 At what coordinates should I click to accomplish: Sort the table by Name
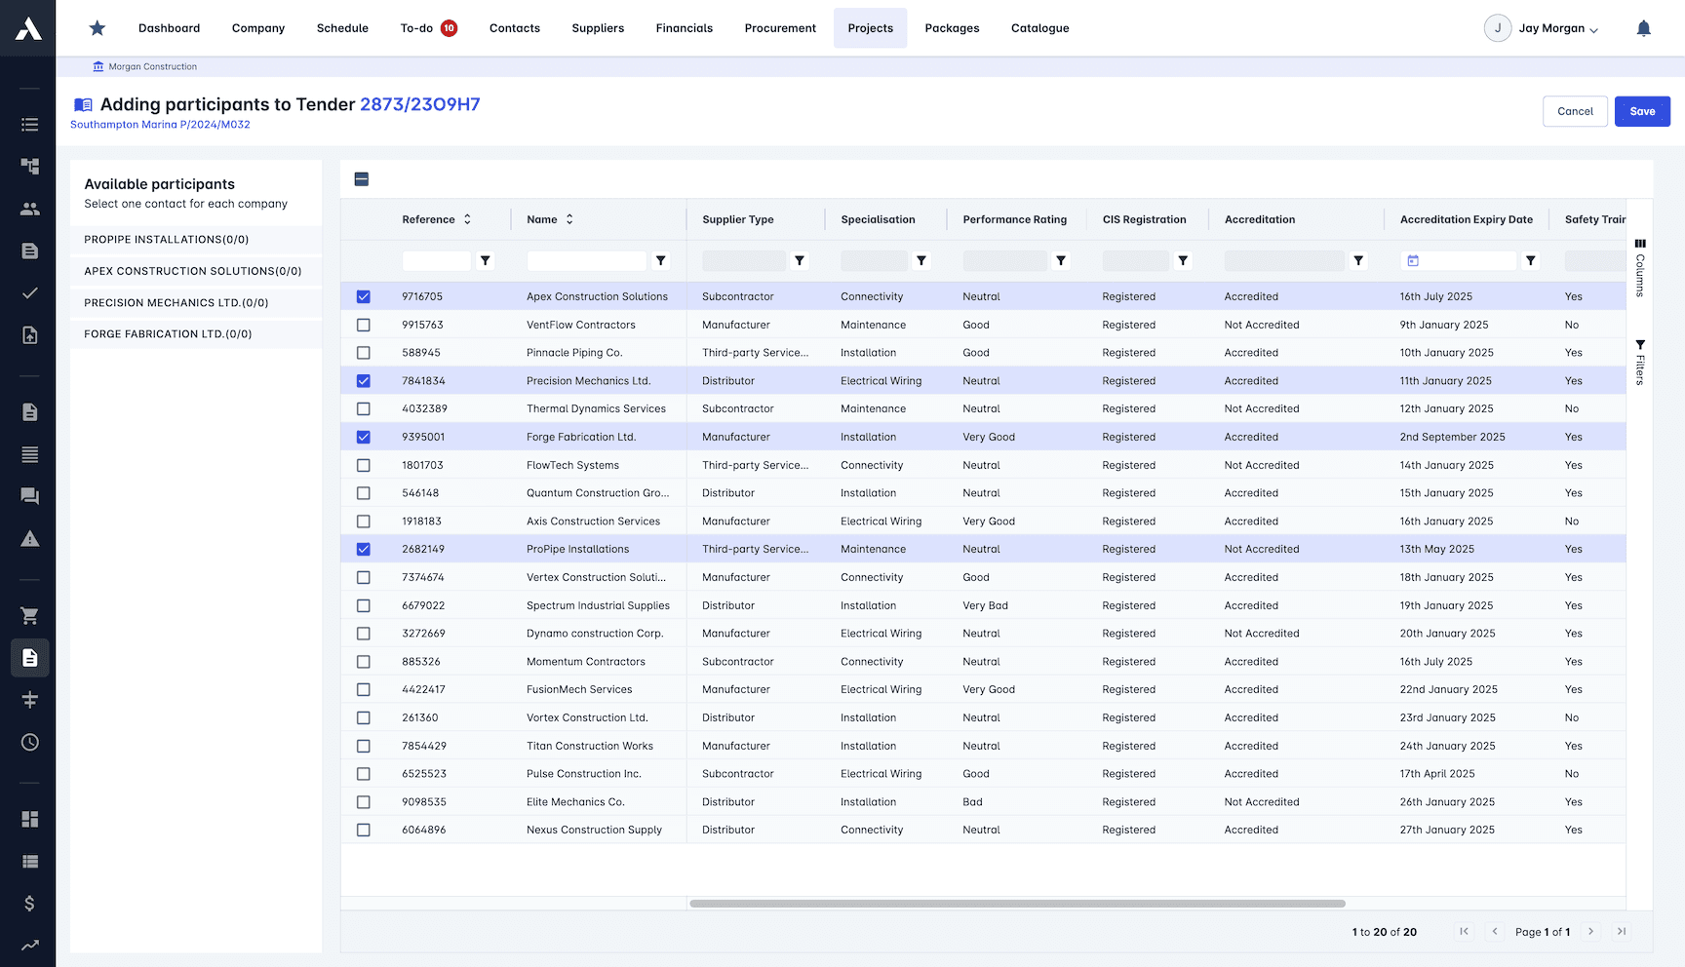(x=569, y=219)
